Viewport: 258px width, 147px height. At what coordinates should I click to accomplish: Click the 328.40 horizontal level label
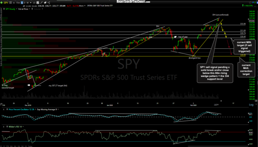coord(243,37)
